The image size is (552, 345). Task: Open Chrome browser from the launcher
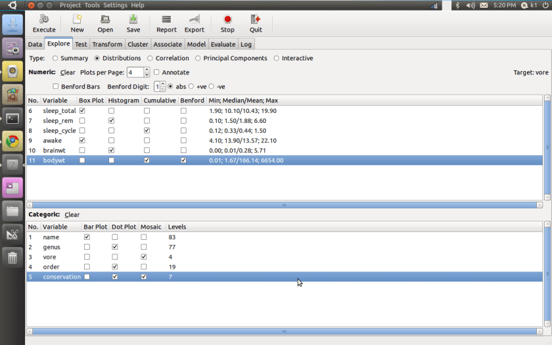(12, 141)
